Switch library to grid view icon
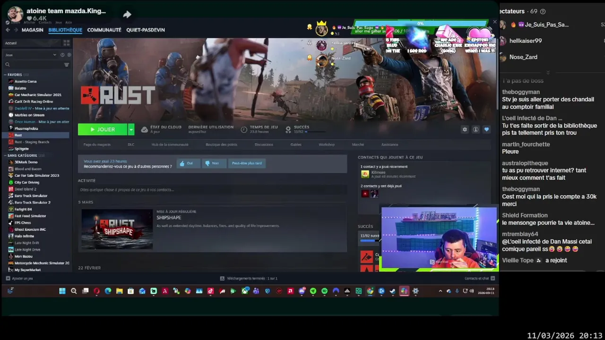Screen dimensions: 605x340 point(67,43)
